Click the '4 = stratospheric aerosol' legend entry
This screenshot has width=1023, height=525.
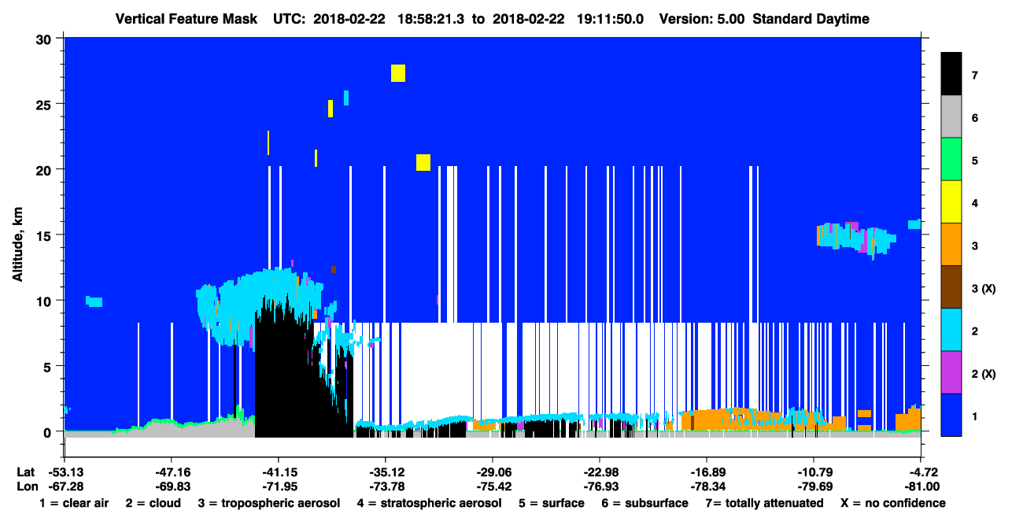[429, 503]
